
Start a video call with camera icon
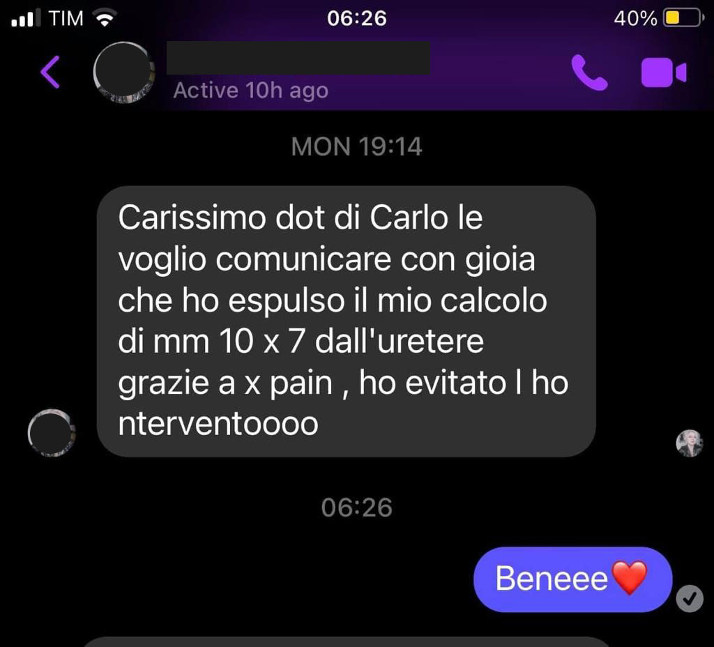[x=664, y=73]
